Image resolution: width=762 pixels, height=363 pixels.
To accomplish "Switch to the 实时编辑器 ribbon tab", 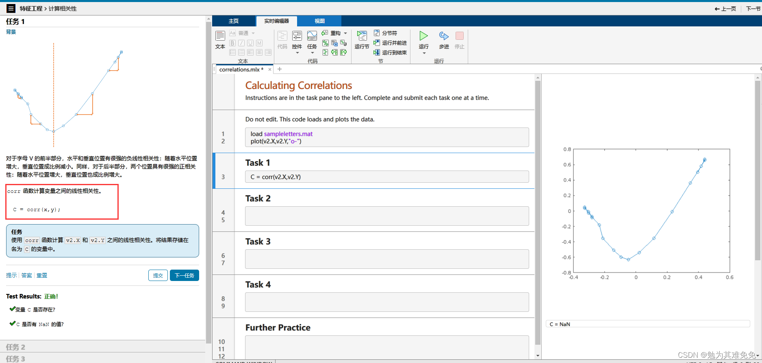I will pos(276,21).
